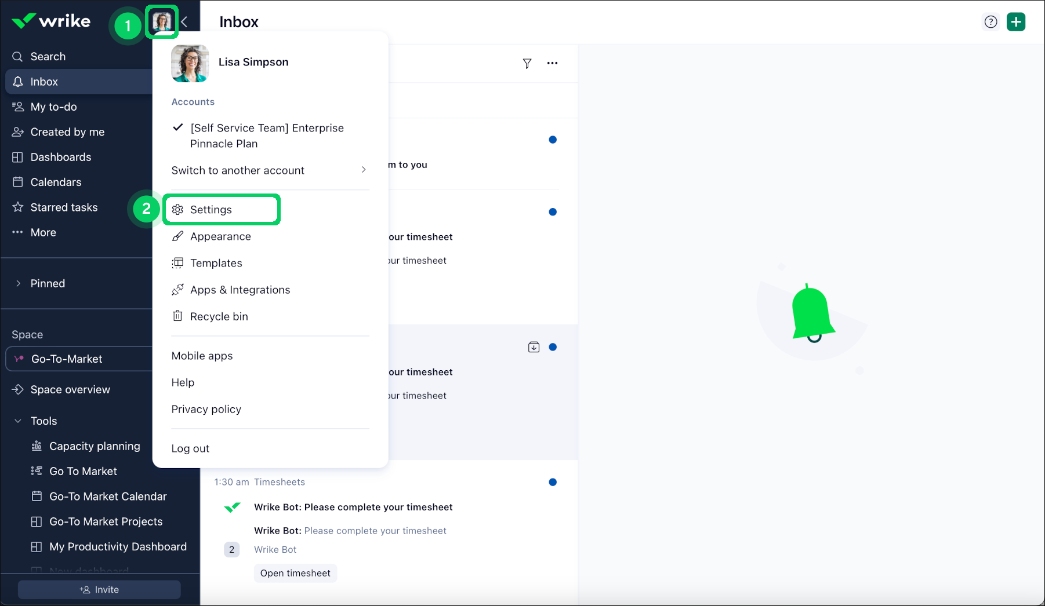Choose Apps & Integrations menu item
Screen dimensions: 1045x606
[240, 290]
